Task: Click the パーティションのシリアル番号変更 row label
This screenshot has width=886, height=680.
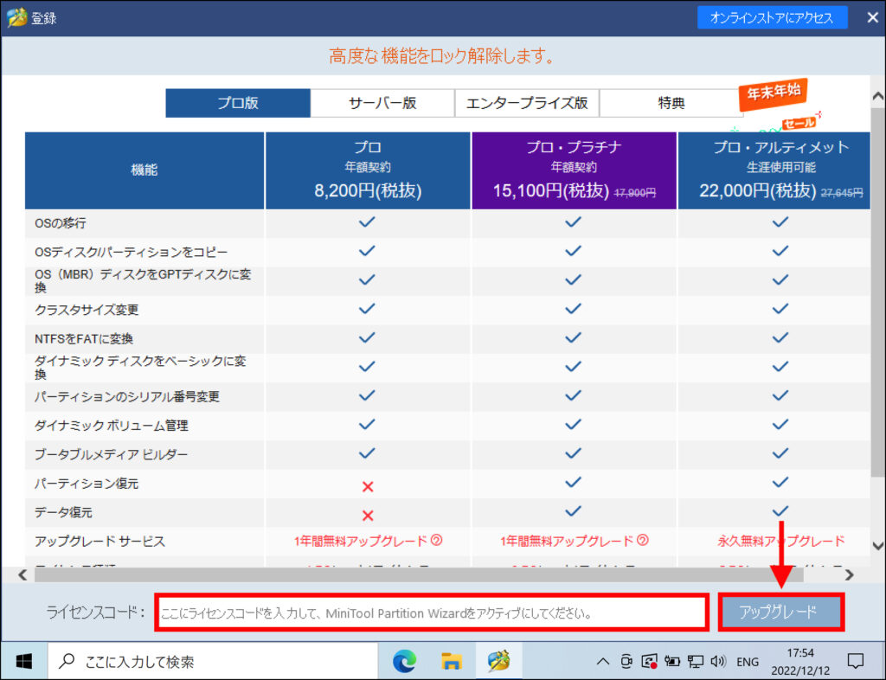Action: tap(127, 396)
